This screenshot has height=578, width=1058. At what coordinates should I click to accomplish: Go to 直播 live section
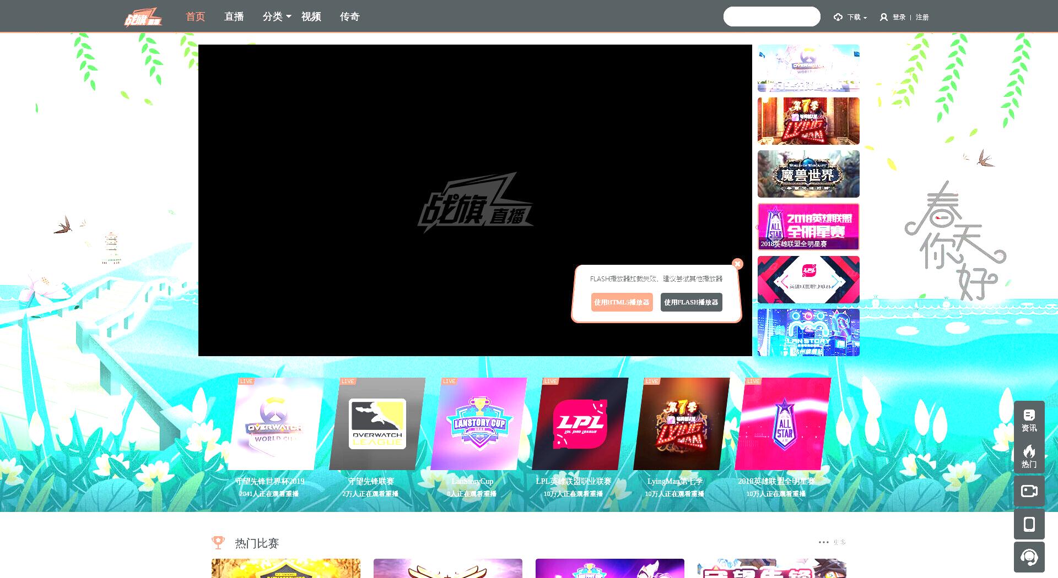point(234,17)
